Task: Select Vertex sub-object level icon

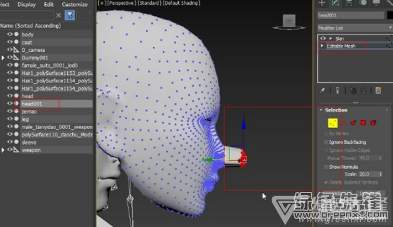Action: [333, 123]
